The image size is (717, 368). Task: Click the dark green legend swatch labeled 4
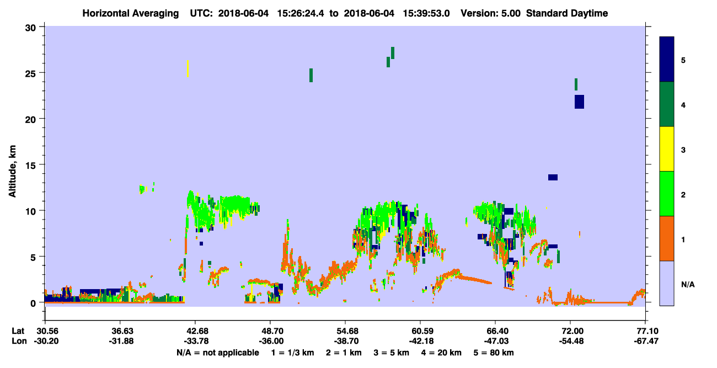point(667,104)
